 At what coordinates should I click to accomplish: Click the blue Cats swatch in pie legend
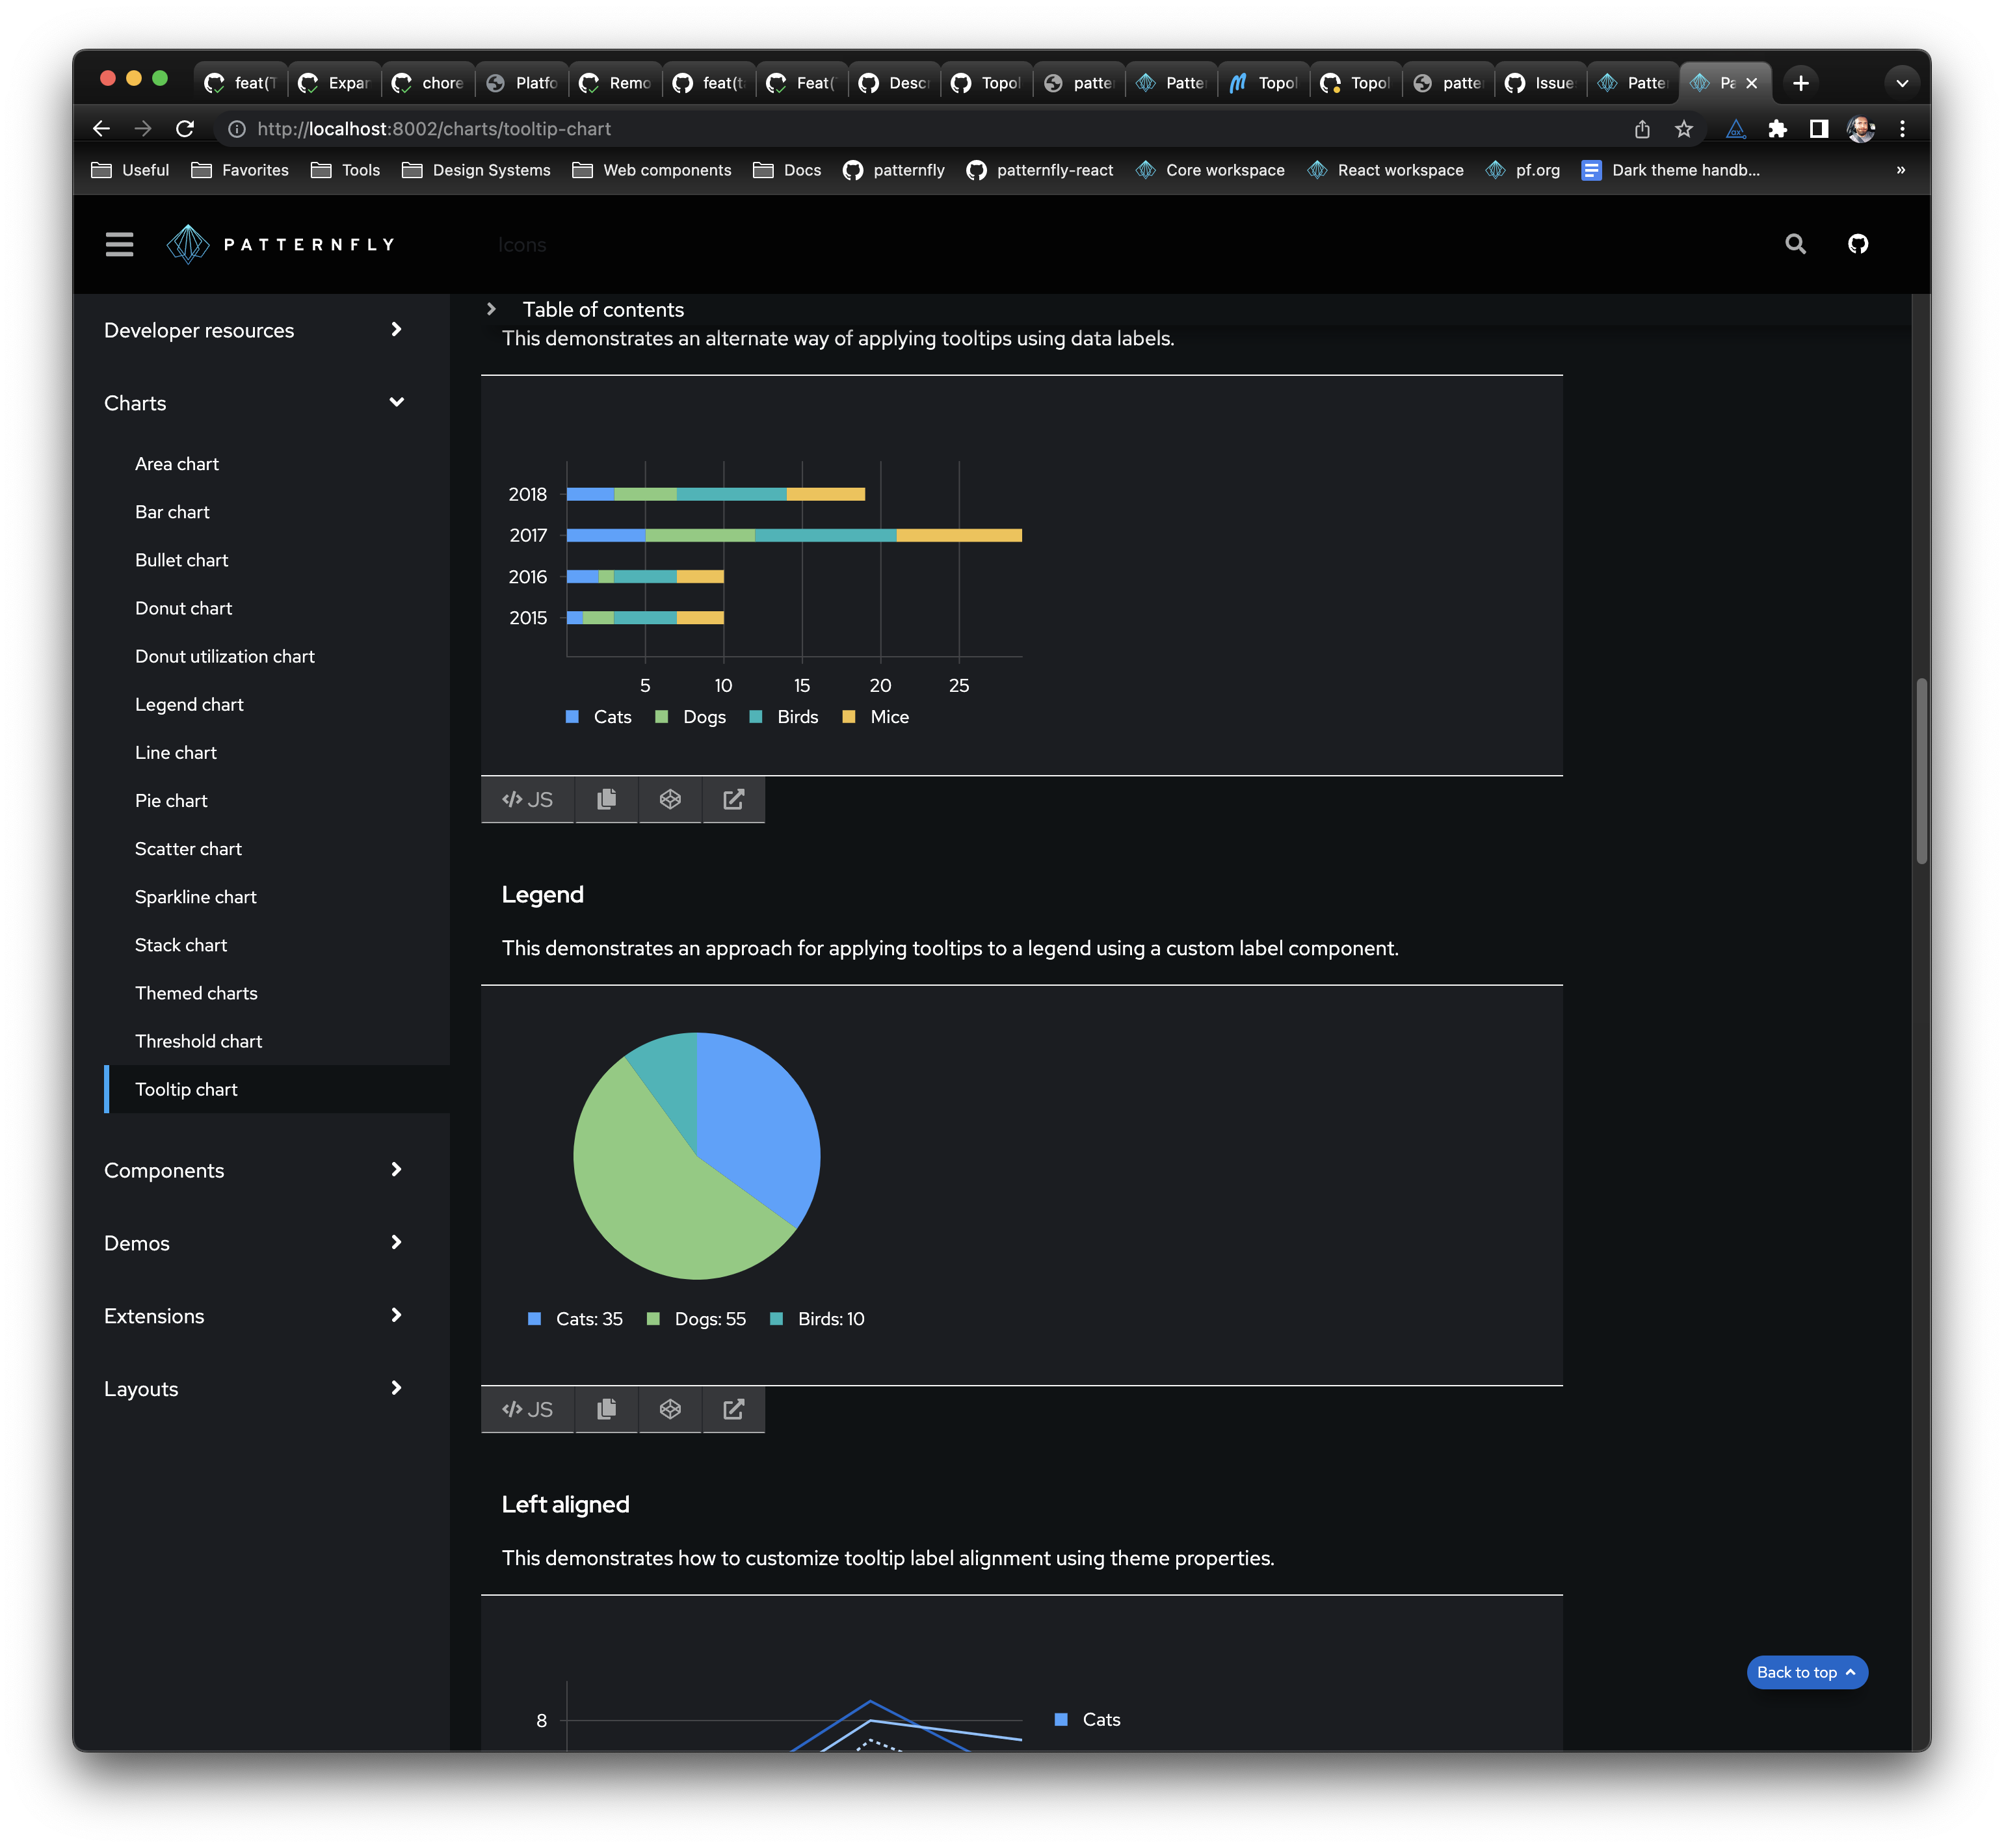pyautogui.click(x=534, y=1319)
